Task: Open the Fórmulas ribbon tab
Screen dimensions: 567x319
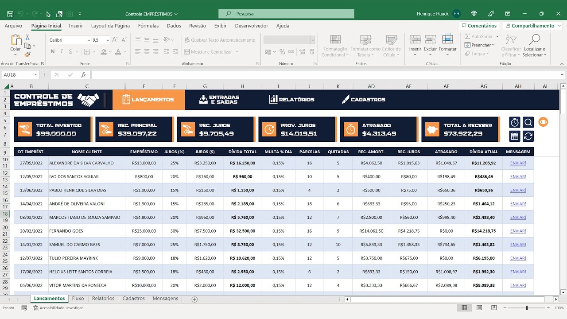Action: [x=148, y=26]
